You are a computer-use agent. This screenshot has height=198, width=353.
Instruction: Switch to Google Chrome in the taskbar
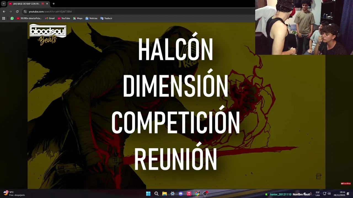(197, 194)
